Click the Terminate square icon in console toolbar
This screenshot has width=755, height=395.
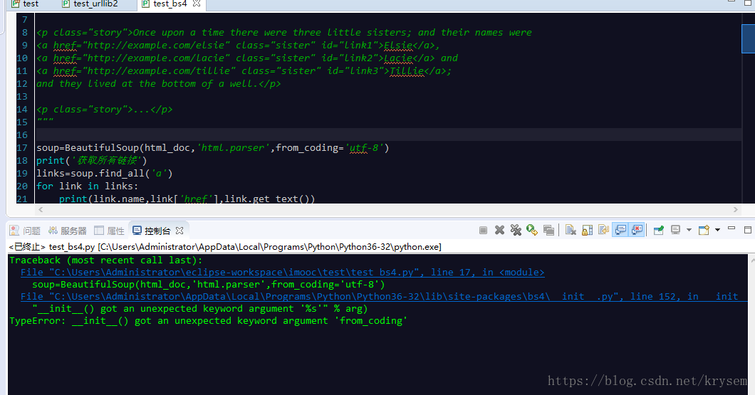click(483, 231)
